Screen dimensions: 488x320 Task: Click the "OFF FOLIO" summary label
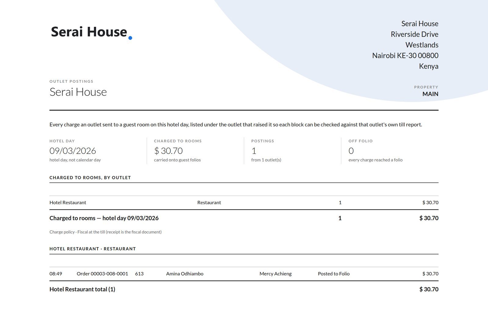(361, 141)
